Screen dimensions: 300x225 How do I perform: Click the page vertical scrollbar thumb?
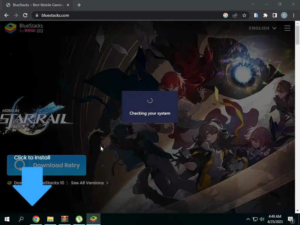[x=297, y=35]
